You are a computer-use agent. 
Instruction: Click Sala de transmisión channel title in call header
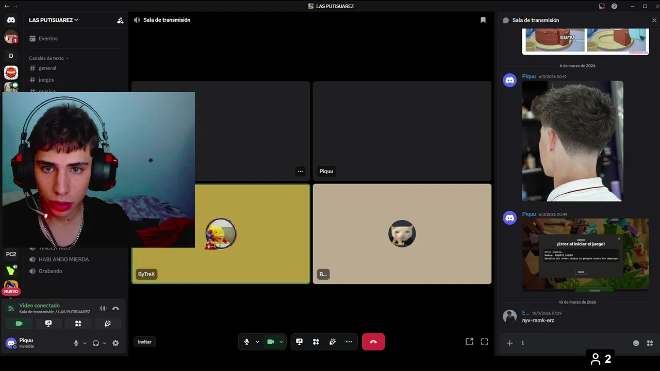[x=167, y=20]
